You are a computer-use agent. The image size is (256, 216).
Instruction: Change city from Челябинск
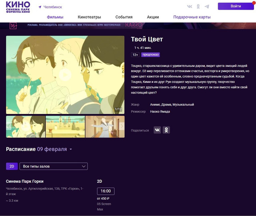(x=53, y=7)
